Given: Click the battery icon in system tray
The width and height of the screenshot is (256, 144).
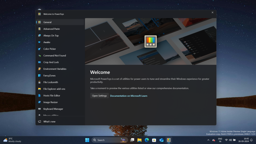Looking at the screenshot, I should point(234,140).
